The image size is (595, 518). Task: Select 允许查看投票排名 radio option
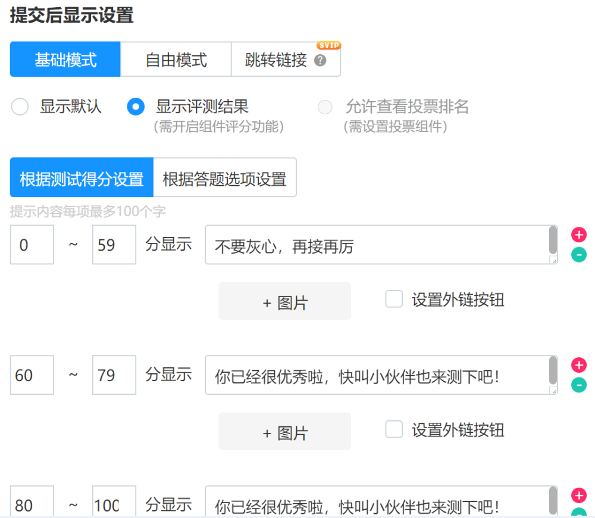(x=325, y=107)
